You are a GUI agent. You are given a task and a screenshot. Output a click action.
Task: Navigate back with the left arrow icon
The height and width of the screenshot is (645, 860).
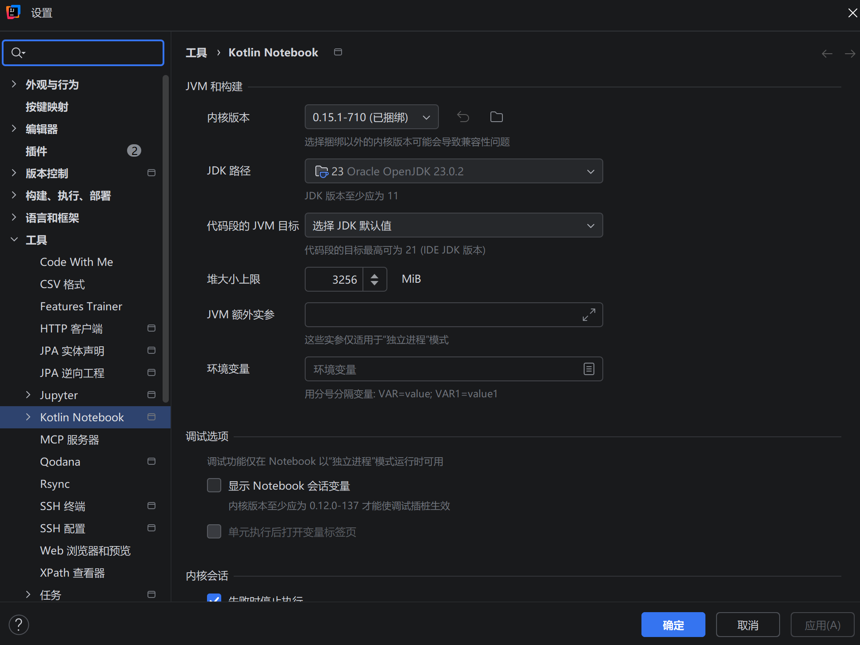pos(827,54)
